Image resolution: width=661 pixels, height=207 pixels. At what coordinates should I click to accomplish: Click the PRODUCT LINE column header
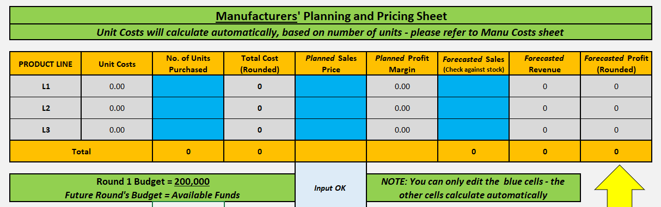click(x=45, y=64)
